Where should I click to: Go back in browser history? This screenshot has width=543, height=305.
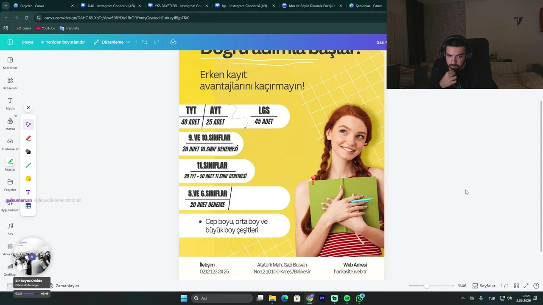tap(6, 18)
